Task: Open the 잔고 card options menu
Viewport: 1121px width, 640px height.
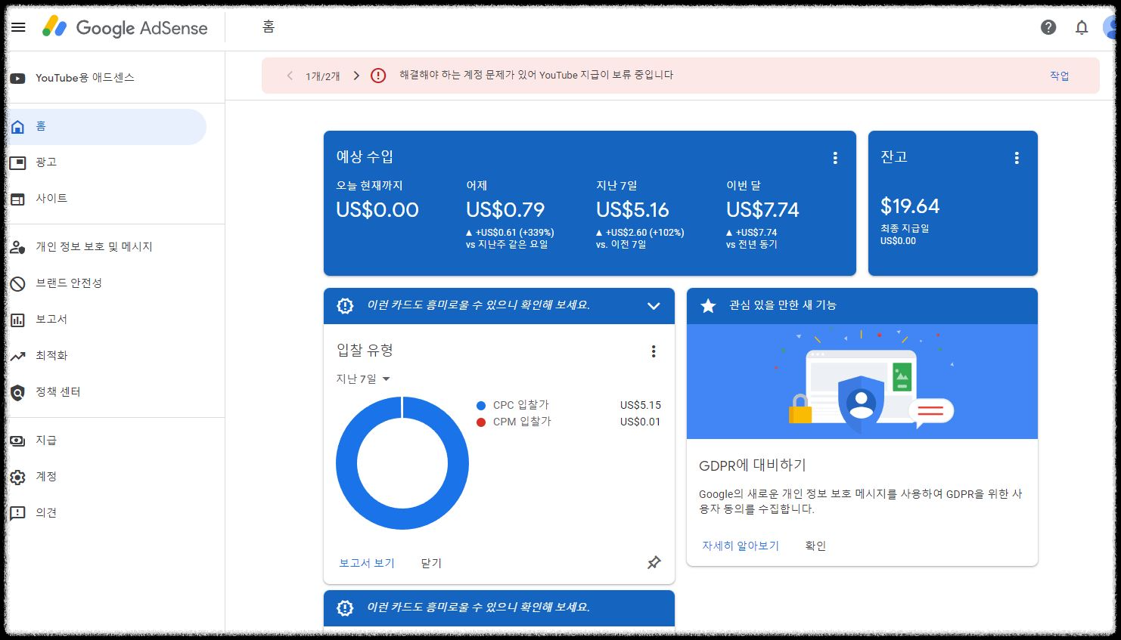Action: [x=1017, y=157]
